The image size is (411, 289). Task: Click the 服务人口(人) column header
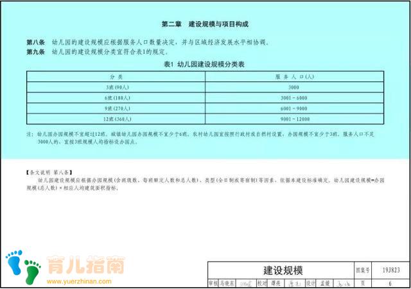tap(293, 76)
